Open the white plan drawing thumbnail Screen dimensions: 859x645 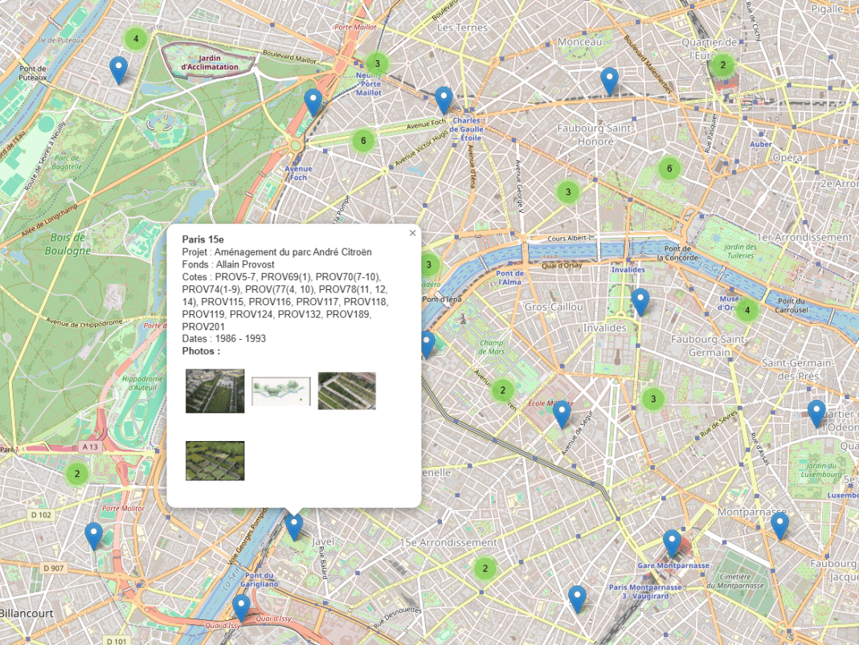[x=280, y=390]
